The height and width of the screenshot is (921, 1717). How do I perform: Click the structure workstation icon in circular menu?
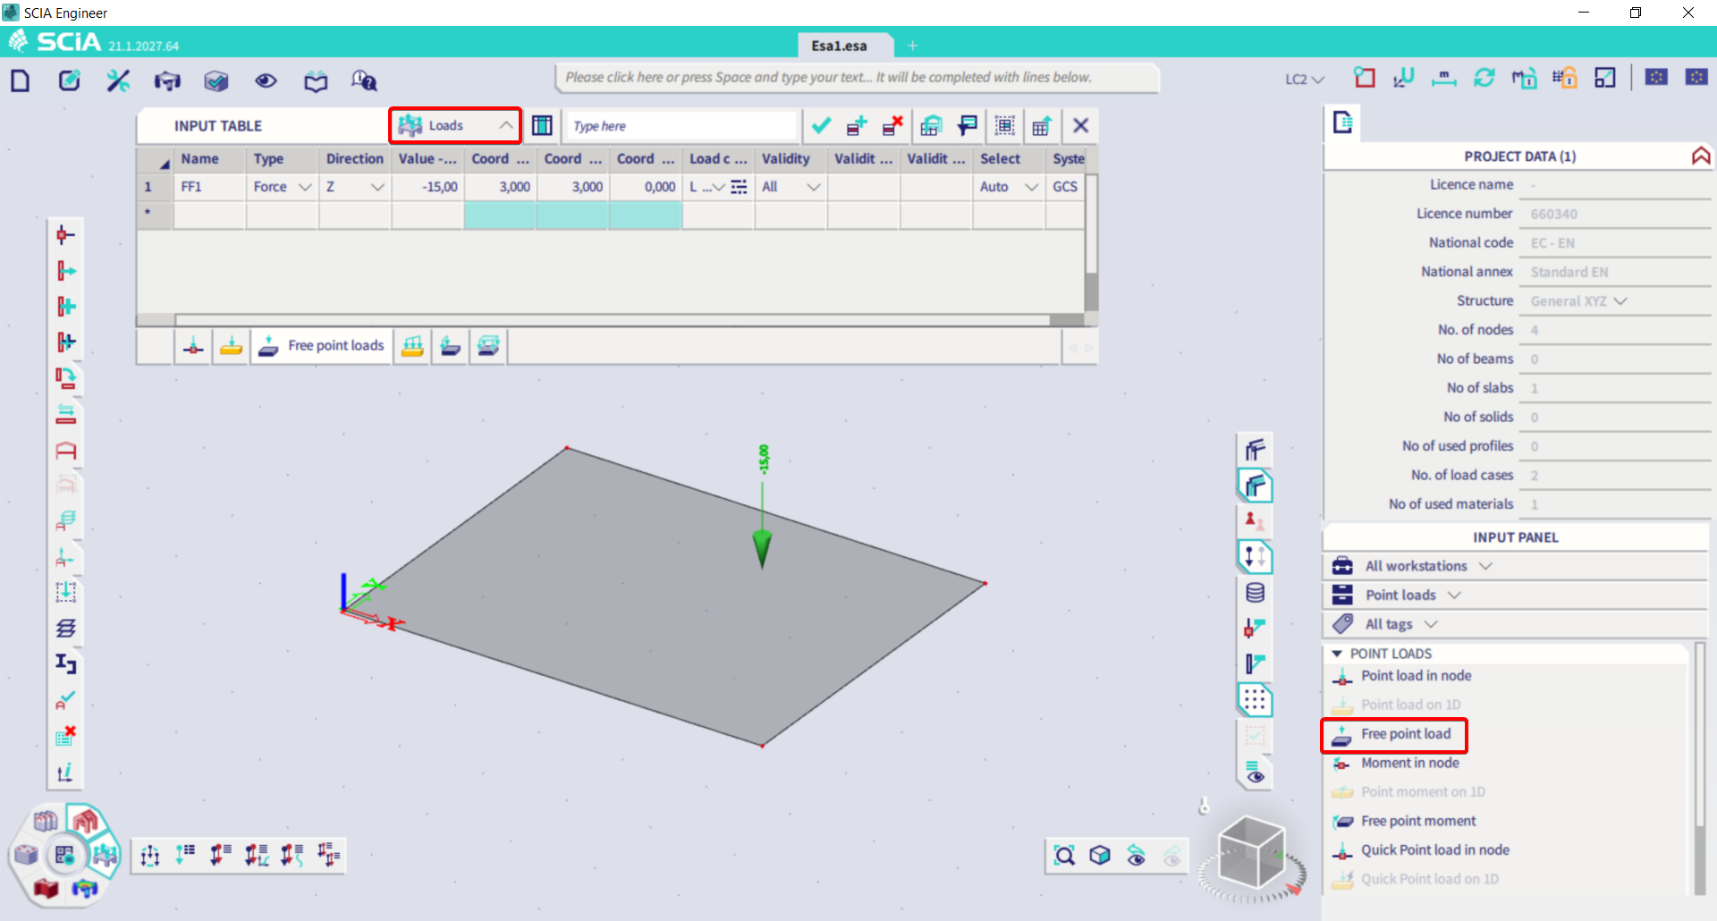[86, 820]
